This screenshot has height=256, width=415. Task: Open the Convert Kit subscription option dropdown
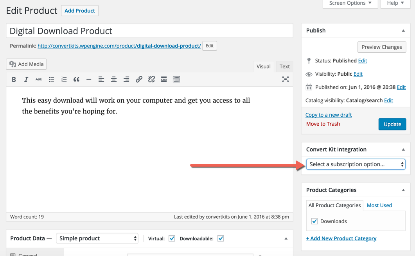pyautogui.click(x=356, y=164)
